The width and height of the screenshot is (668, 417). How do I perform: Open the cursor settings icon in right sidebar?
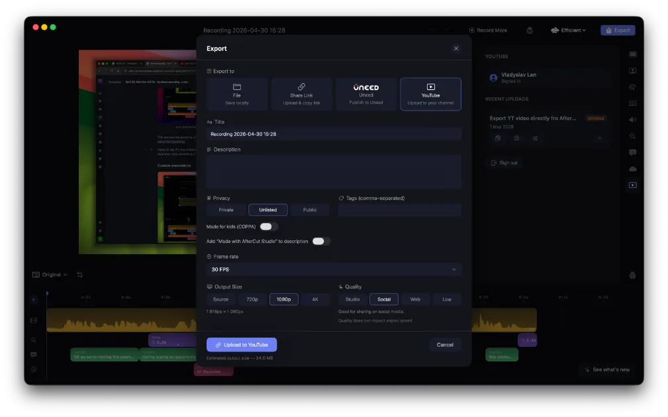tap(633, 87)
